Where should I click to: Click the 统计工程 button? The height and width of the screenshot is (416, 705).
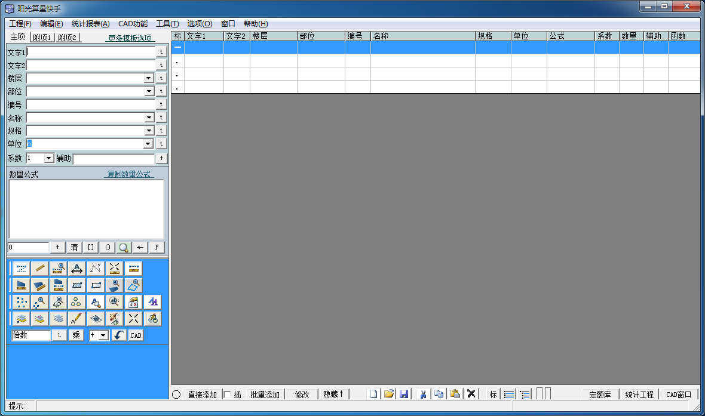(x=639, y=395)
